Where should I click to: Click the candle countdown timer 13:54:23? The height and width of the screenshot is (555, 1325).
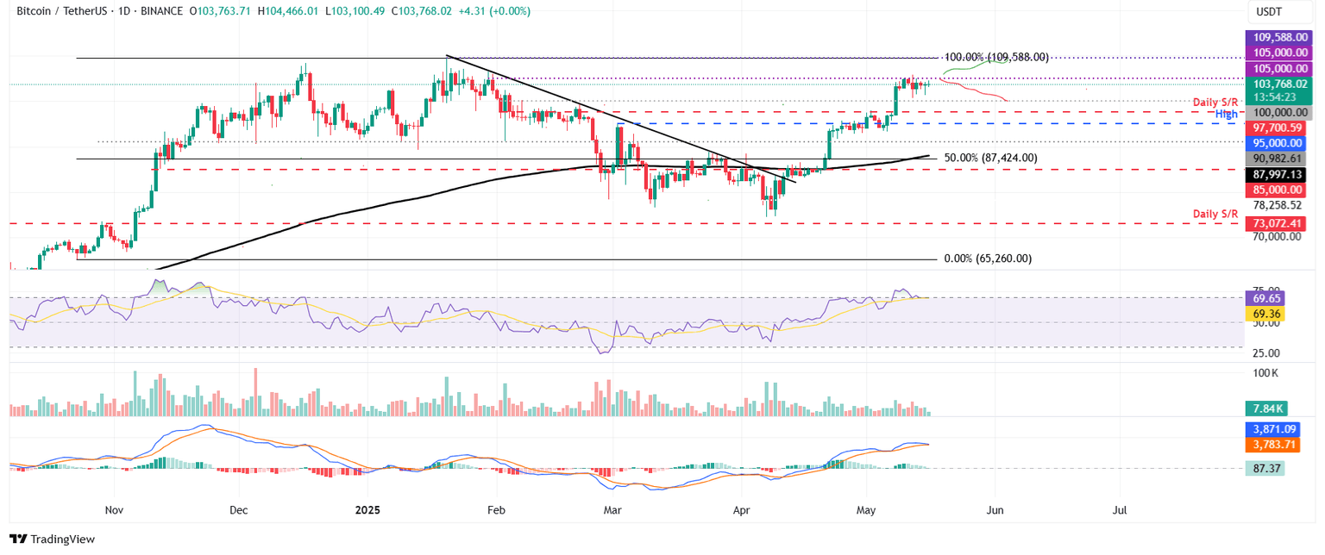click(x=1273, y=98)
